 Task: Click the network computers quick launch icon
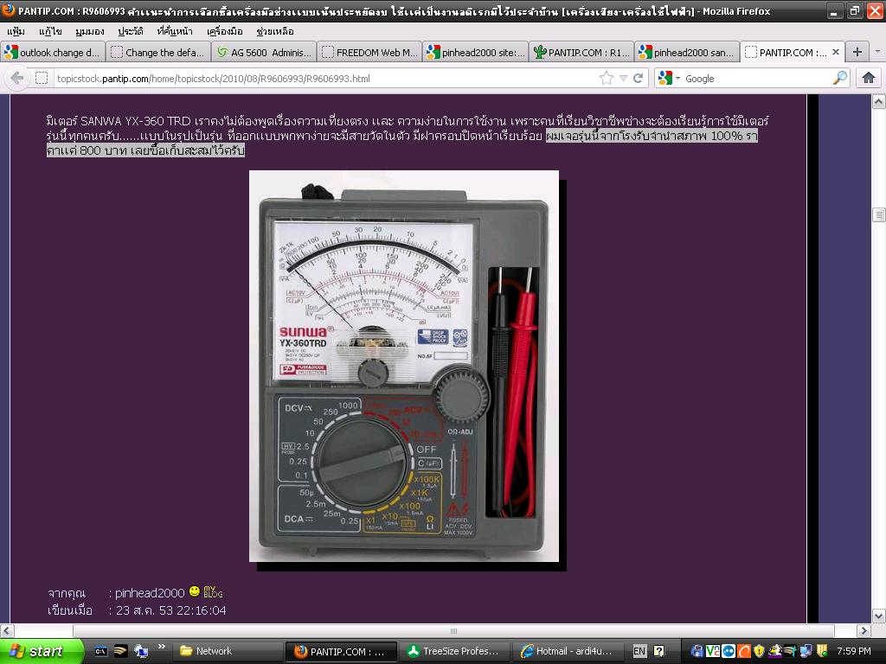(x=141, y=651)
